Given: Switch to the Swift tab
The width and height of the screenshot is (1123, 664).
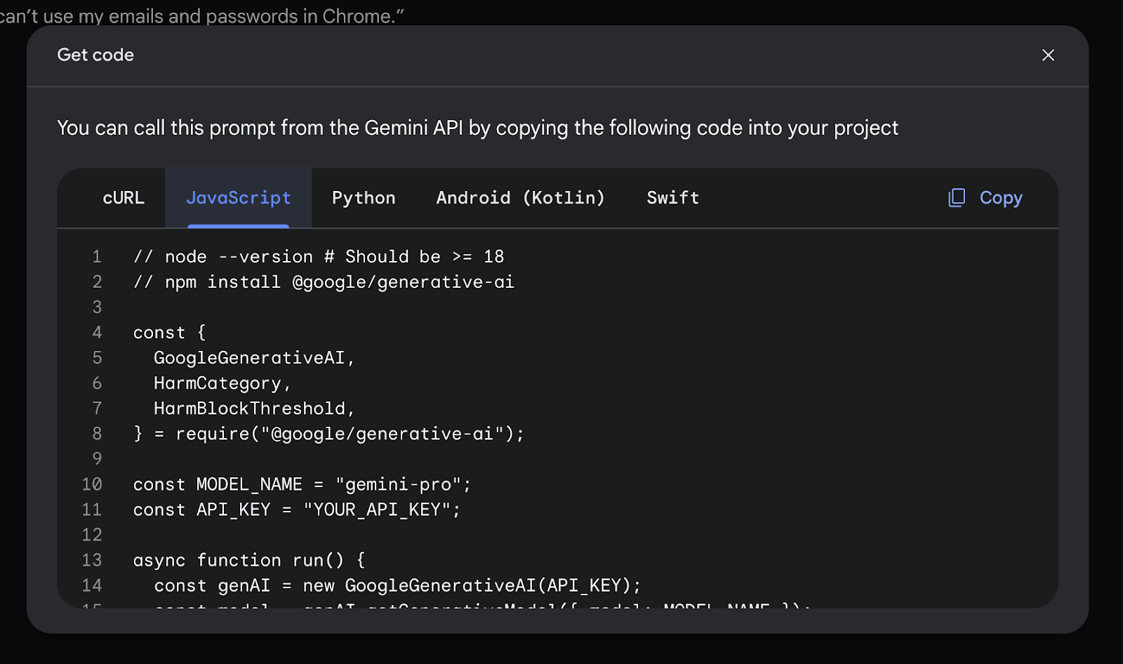Looking at the screenshot, I should (x=672, y=198).
